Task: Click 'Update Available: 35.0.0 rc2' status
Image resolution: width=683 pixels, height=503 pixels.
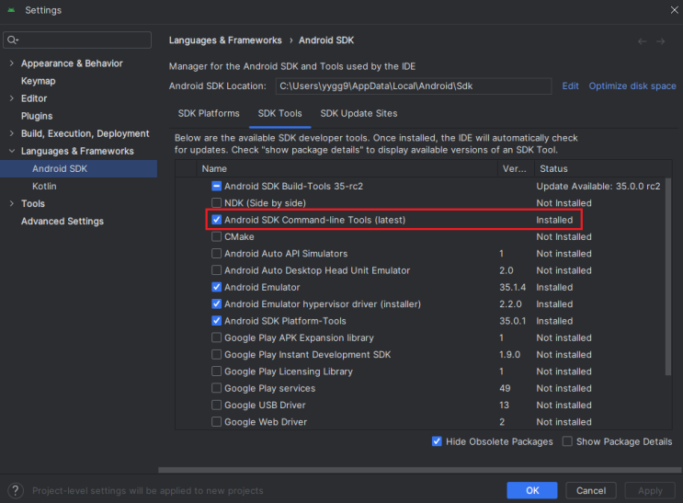Action: coord(598,186)
